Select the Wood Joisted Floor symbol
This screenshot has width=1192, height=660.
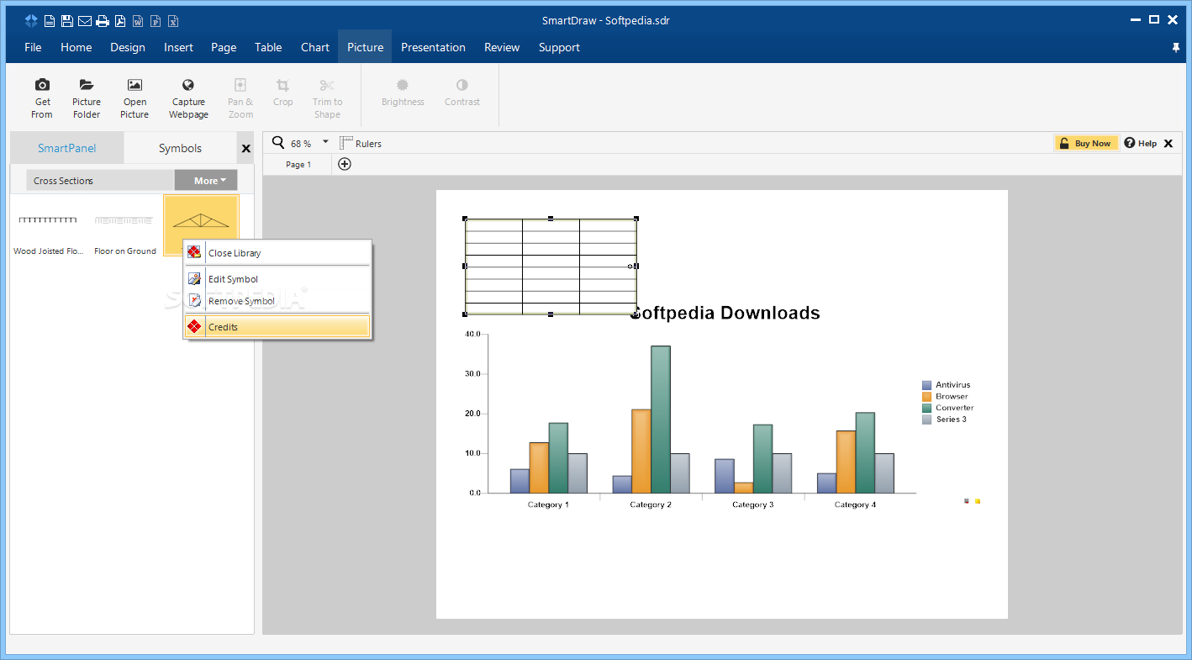(48, 225)
